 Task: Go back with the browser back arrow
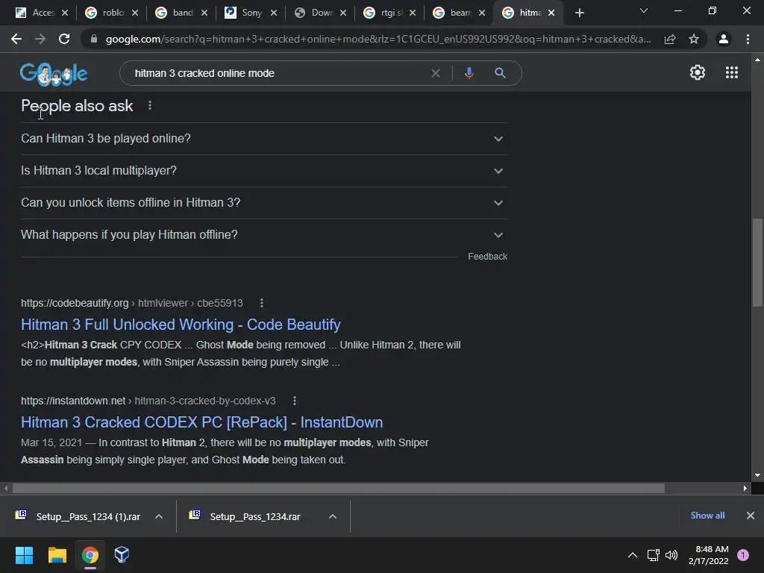coord(16,39)
